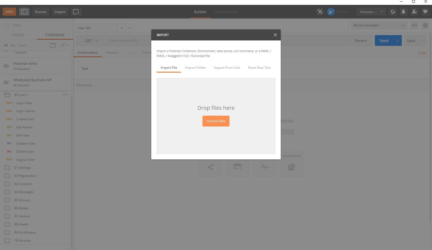Open notifications bell icon
432x250 pixels.
[x=403, y=12]
